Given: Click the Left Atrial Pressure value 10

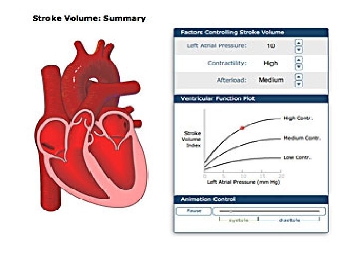Looking at the screenshot, I should [x=271, y=46].
